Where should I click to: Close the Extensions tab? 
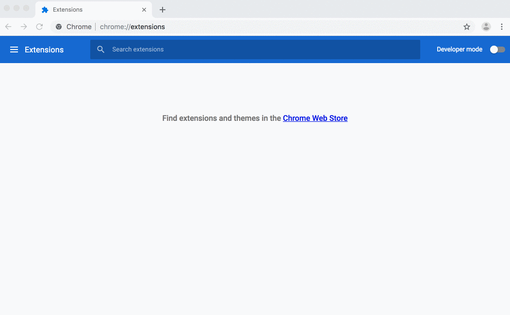coord(144,10)
